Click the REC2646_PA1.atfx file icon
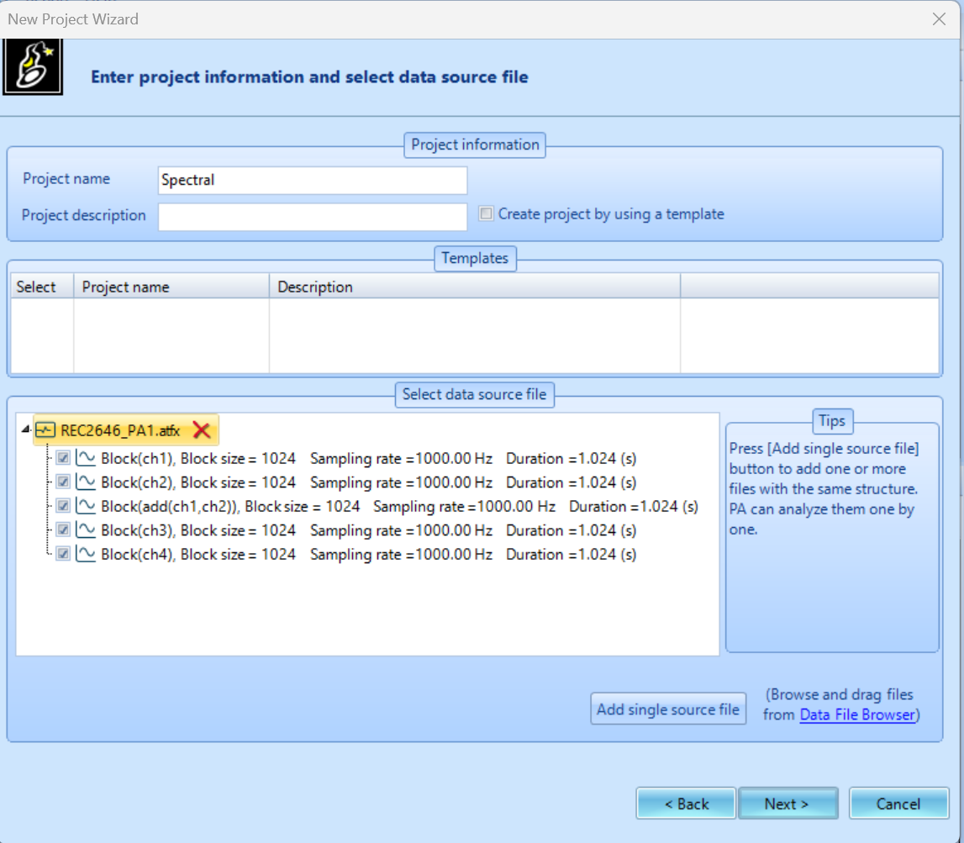This screenshot has height=843, width=964. (45, 431)
